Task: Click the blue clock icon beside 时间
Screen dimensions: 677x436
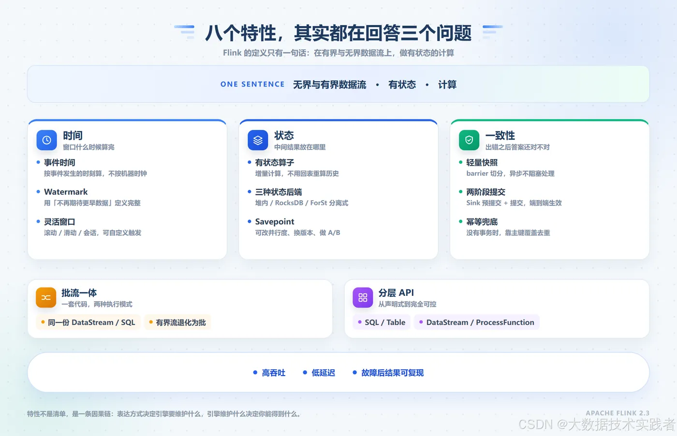Action: pyautogui.click(x=46, y=140)
